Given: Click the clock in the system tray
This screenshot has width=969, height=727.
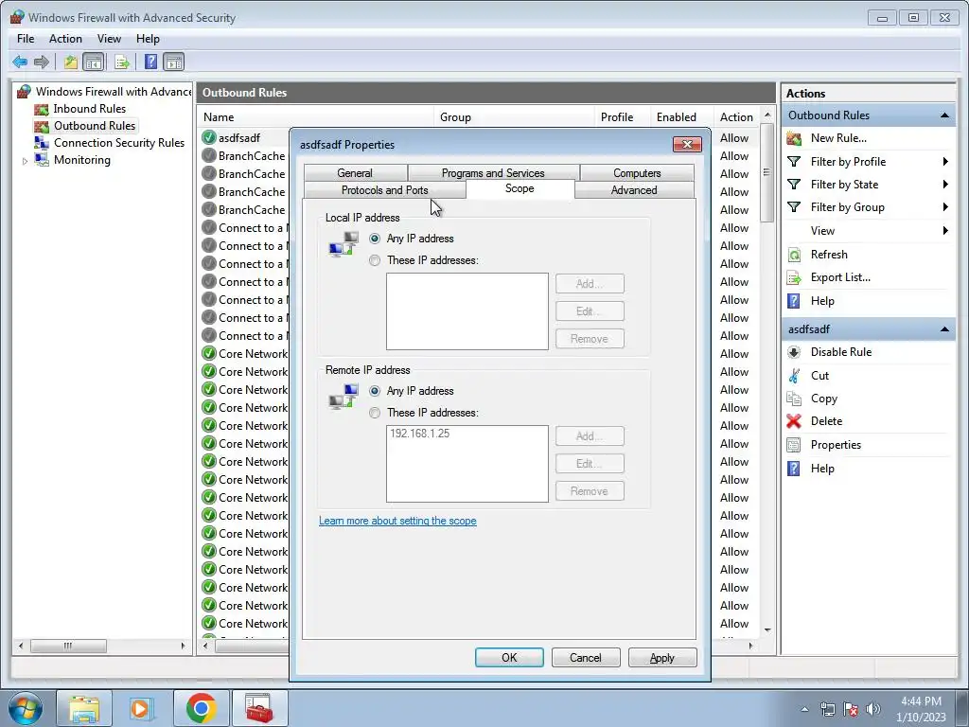Looking at the screenshot, I should click(x=921, y=709).
